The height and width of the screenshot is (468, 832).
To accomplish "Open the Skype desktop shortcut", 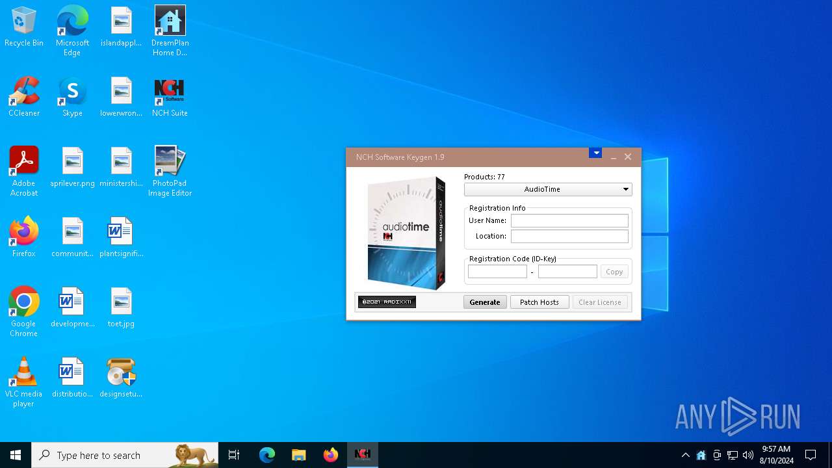I will (72, 97).
